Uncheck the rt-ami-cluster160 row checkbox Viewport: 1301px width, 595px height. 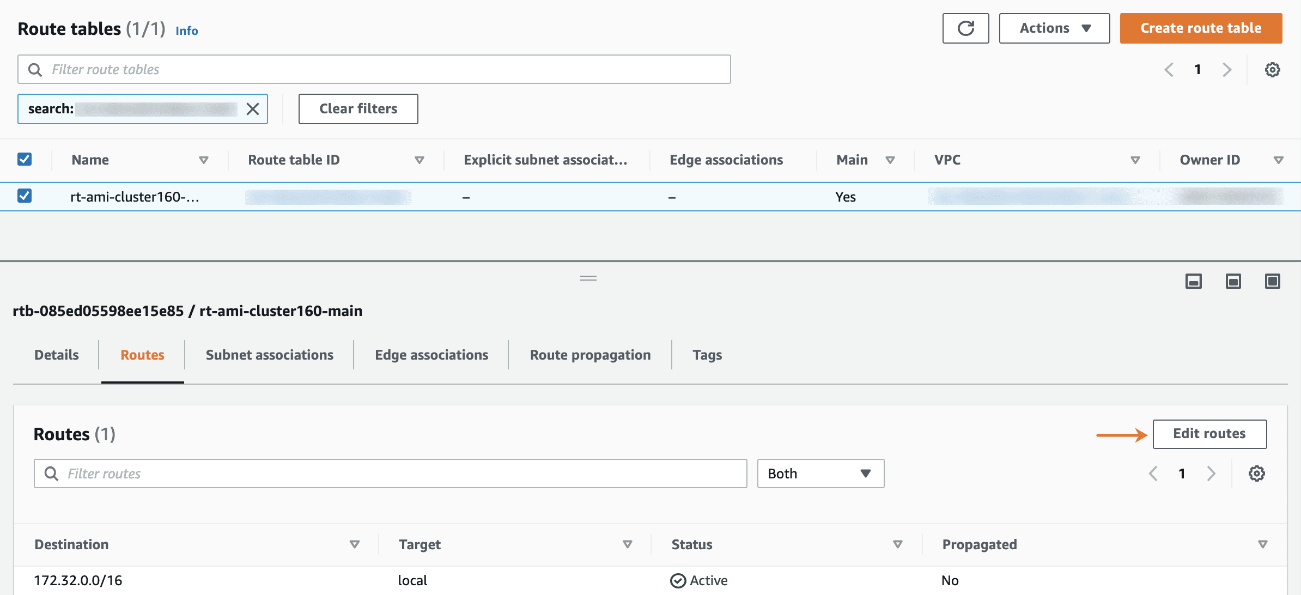pyautogui.click(x=25, y=196)
